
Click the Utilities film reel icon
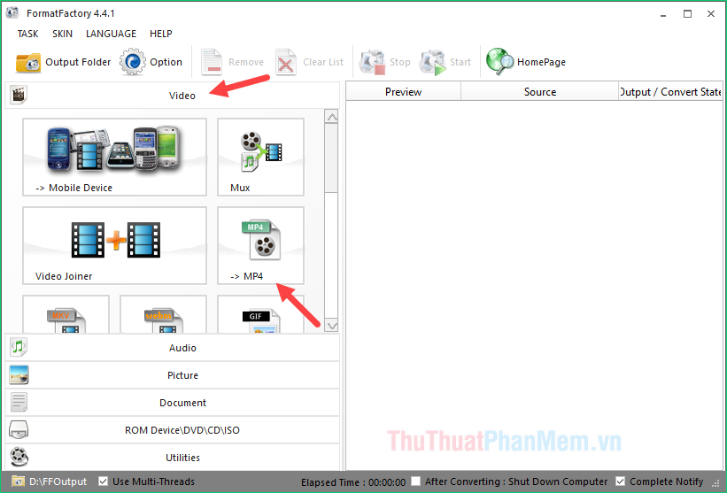pyautogui.click(x=19, y=457)
